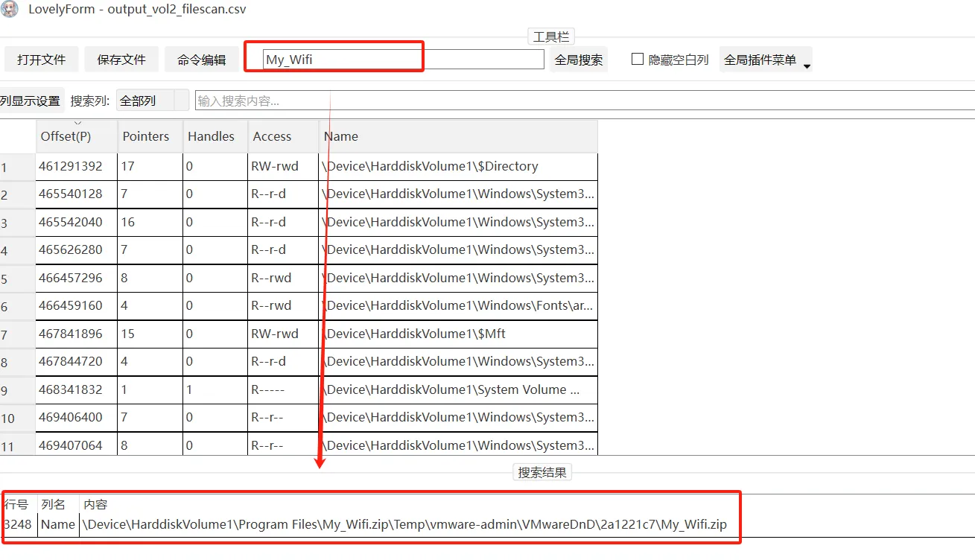Click search result row number 3248
The width and height of the screenshot is (975, 560).
pos(18,524)
